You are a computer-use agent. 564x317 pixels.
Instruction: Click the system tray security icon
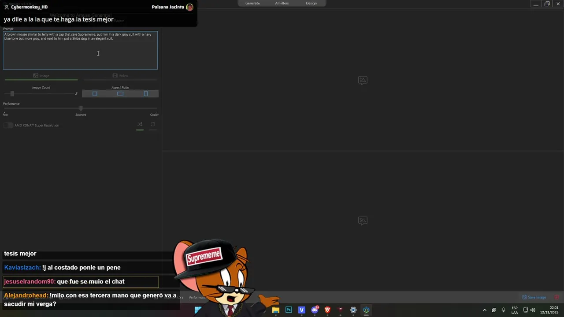point(494,310)
